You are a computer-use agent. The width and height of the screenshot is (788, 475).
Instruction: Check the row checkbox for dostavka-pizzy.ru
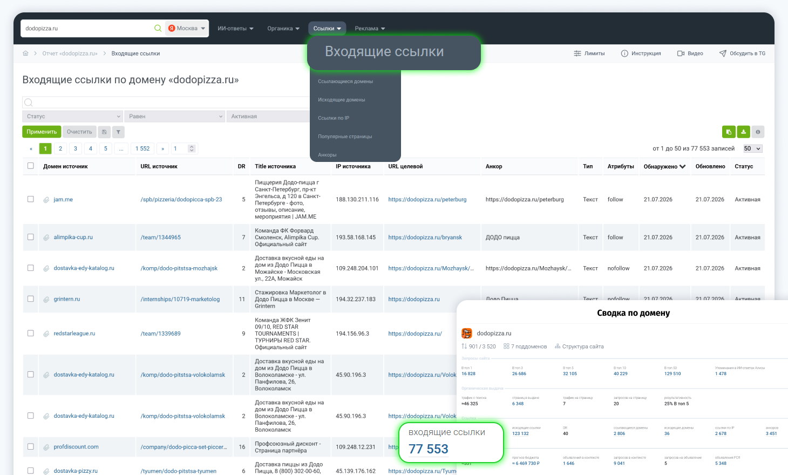31,471
